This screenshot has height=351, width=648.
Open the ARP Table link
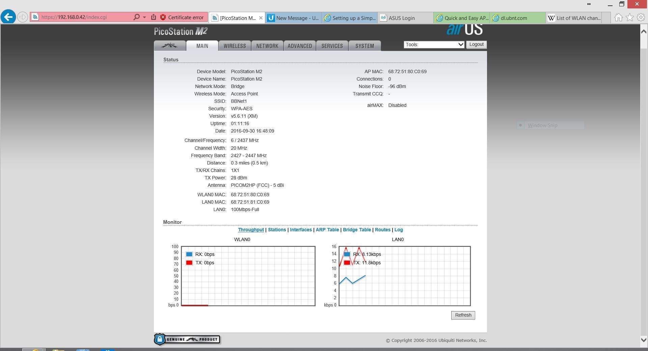click(327, 230)
